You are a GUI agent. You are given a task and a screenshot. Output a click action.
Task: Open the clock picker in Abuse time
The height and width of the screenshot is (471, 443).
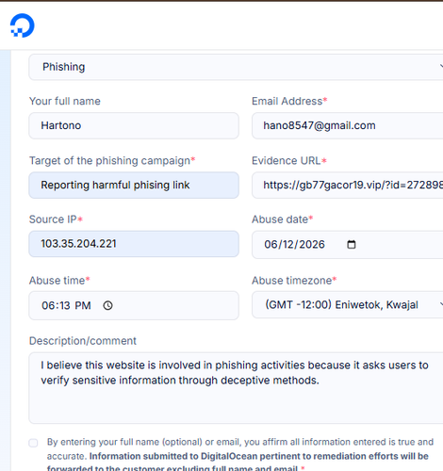point(107,305)
